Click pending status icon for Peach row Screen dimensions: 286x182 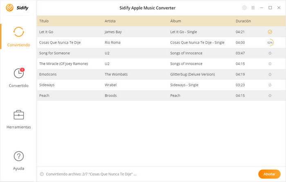(x=270, y=95)
